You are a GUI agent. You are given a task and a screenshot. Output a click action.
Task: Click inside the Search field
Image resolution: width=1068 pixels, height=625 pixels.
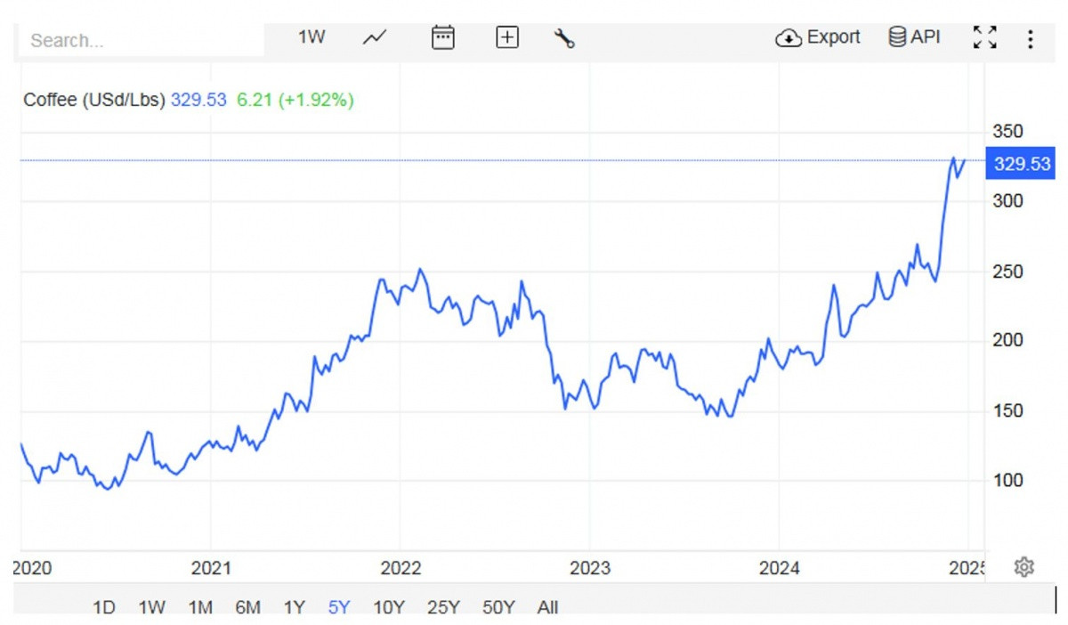click(133, 40)
